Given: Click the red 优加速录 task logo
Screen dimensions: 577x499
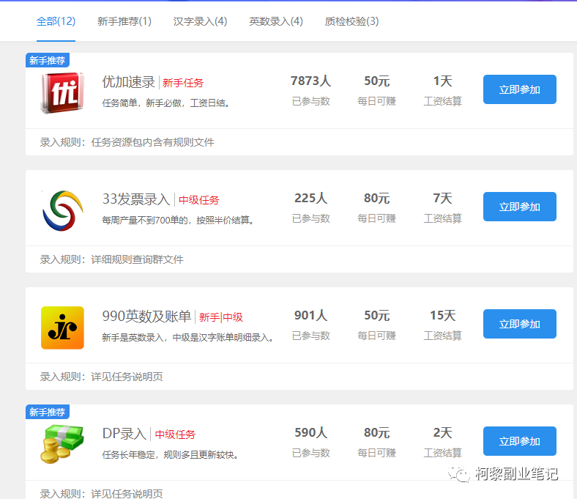Looking at the screenshot, I should click(62, 93).
